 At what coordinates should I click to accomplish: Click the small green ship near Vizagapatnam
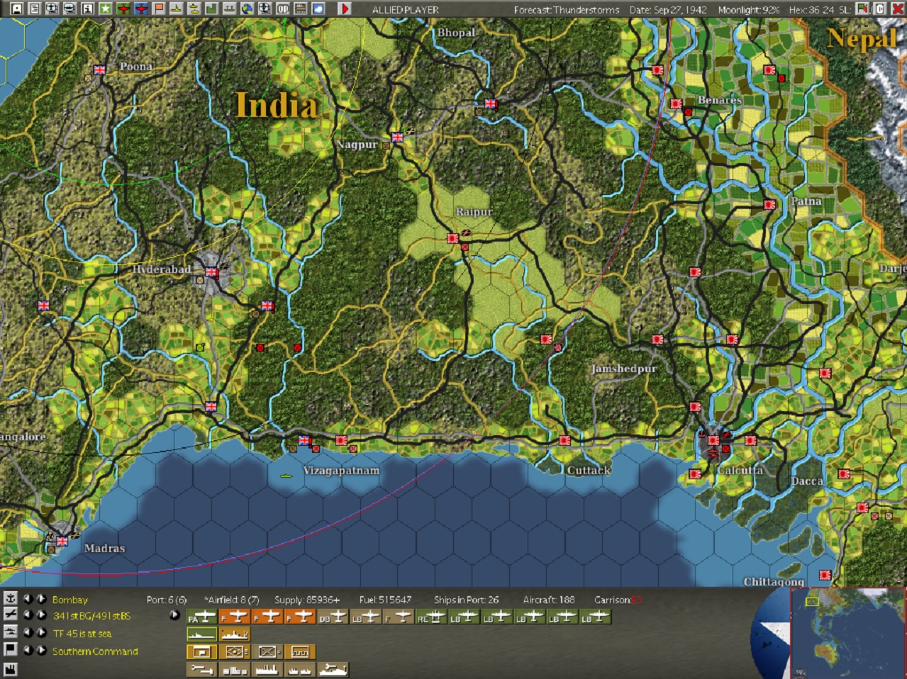286,476
